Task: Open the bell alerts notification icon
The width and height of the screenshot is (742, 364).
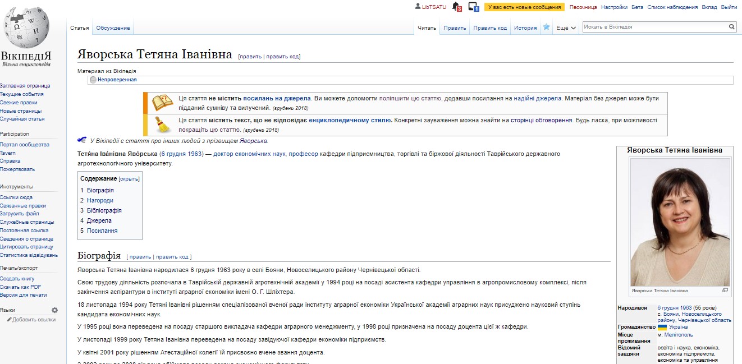Action: click(x=456, y=7)
